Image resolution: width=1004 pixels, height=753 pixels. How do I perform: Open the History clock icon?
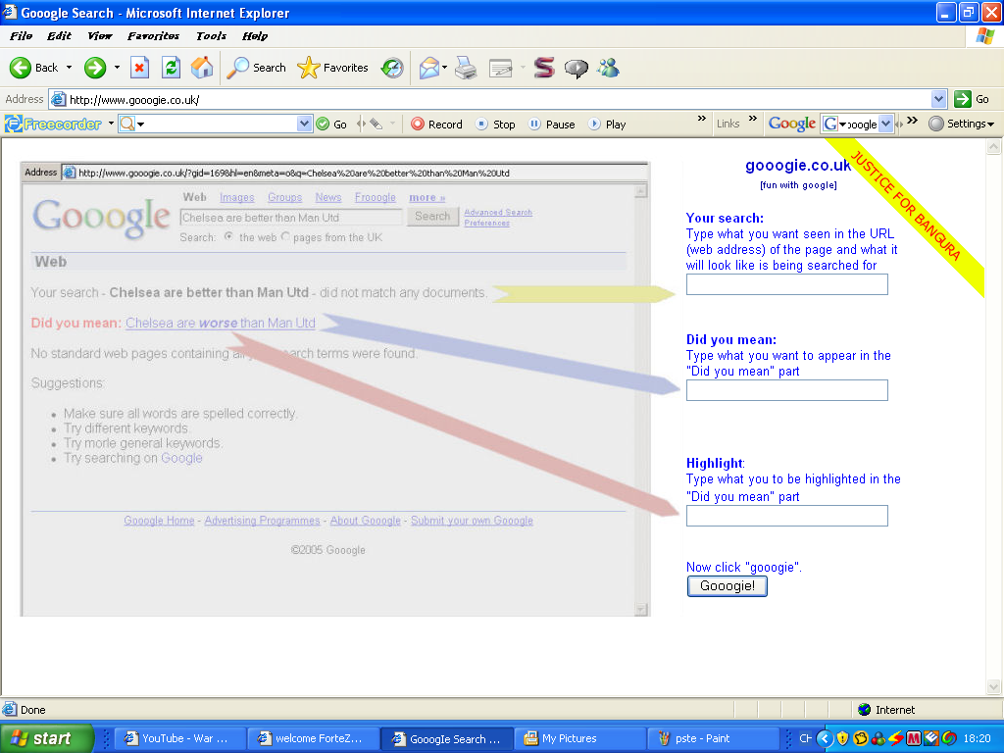pos(392,68)
